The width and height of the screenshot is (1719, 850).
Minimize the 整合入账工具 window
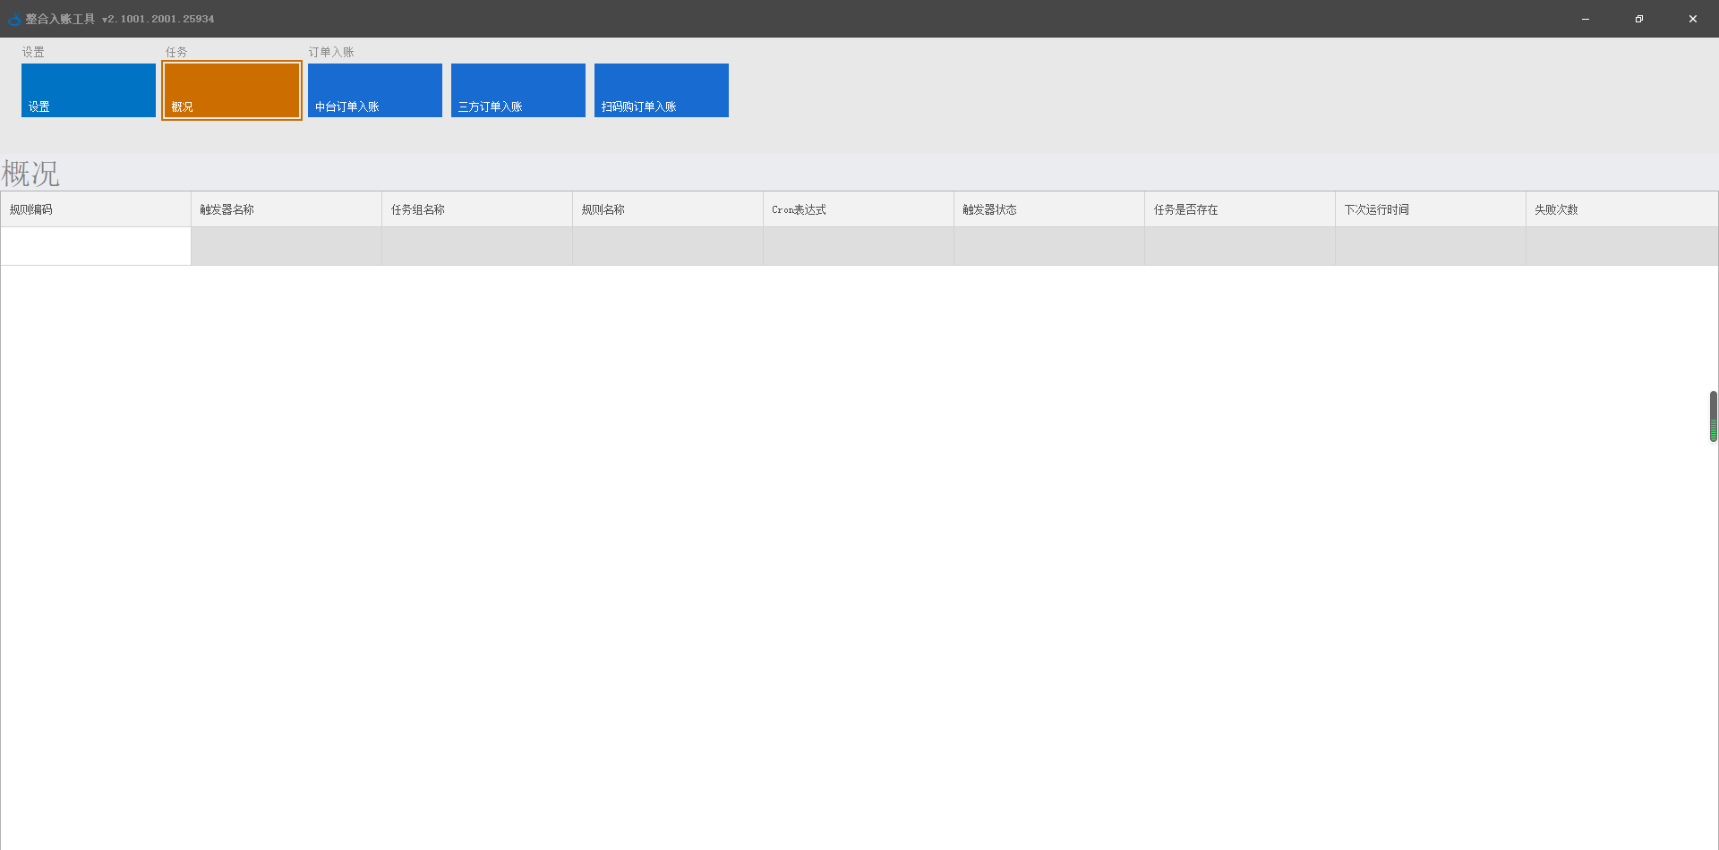pos(1586,19)
